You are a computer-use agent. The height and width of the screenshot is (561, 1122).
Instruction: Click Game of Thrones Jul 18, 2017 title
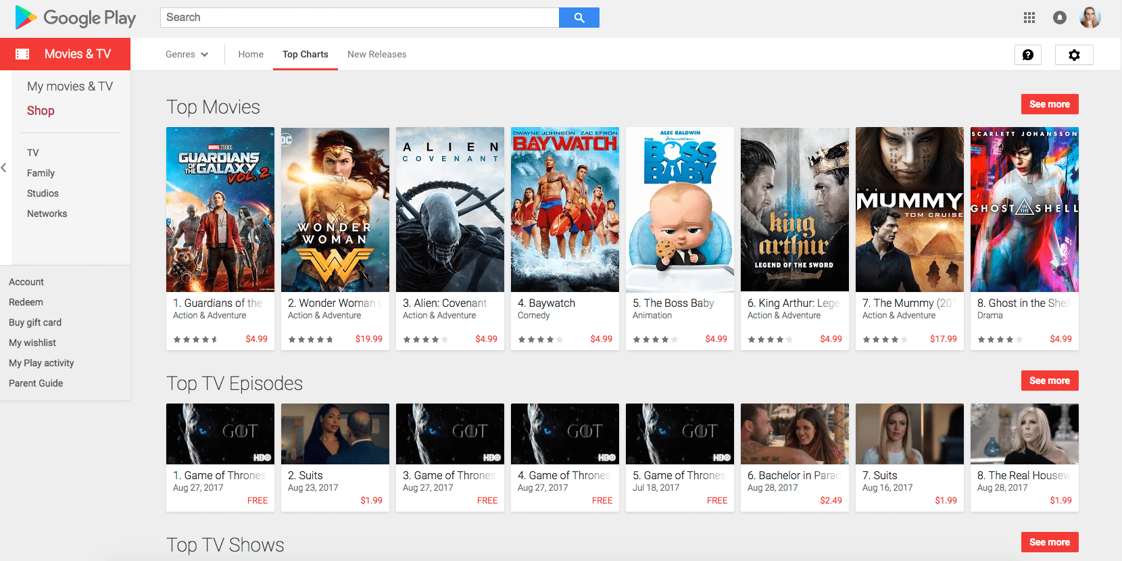(679, 475)
